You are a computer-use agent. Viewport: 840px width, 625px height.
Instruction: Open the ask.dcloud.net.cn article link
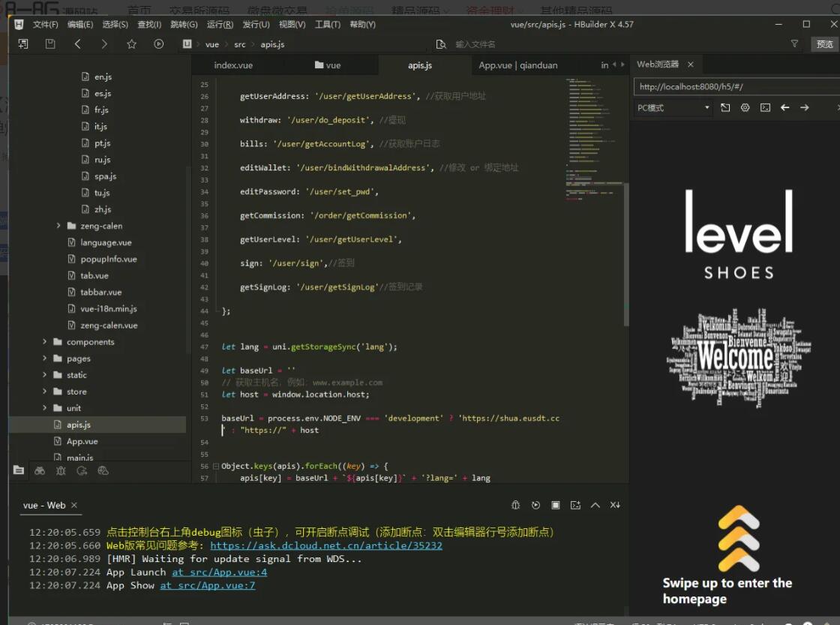click(326, 545)
